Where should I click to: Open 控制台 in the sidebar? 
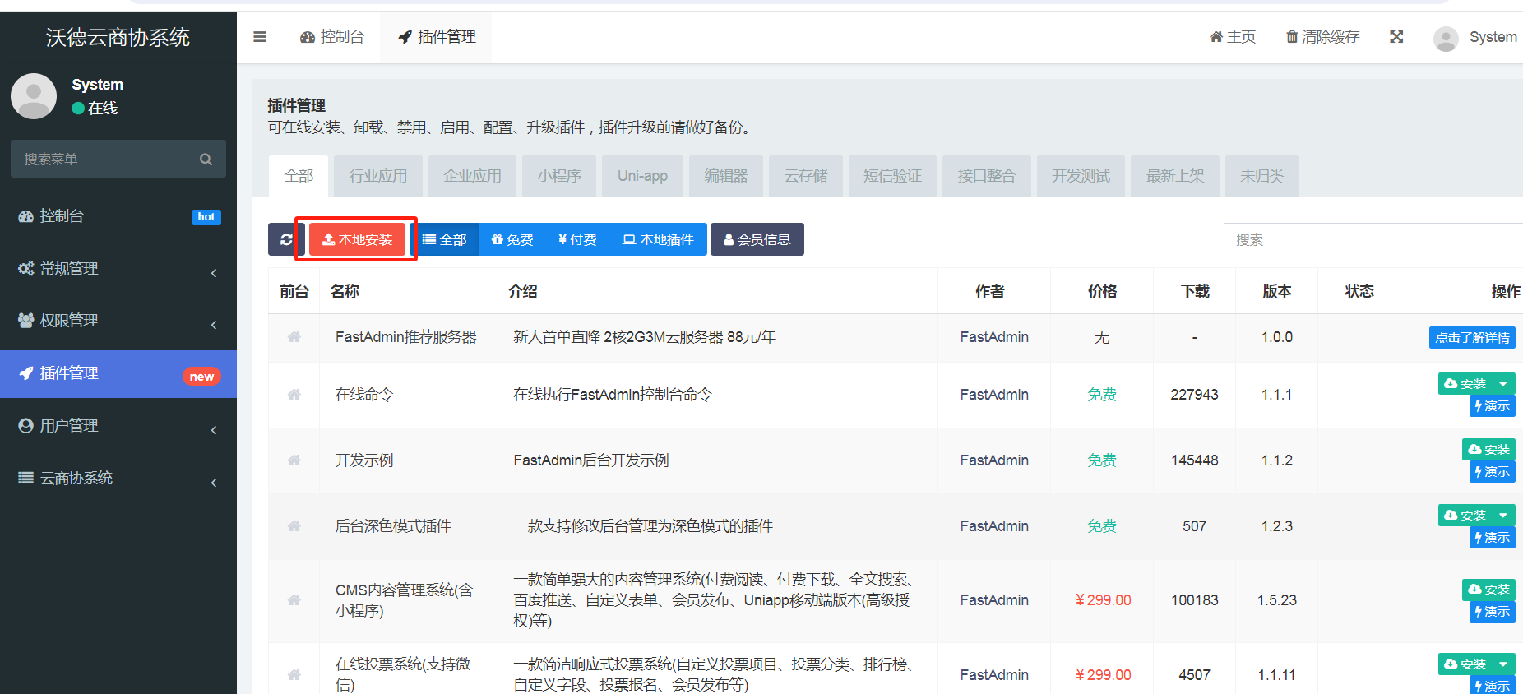point(118,216)
